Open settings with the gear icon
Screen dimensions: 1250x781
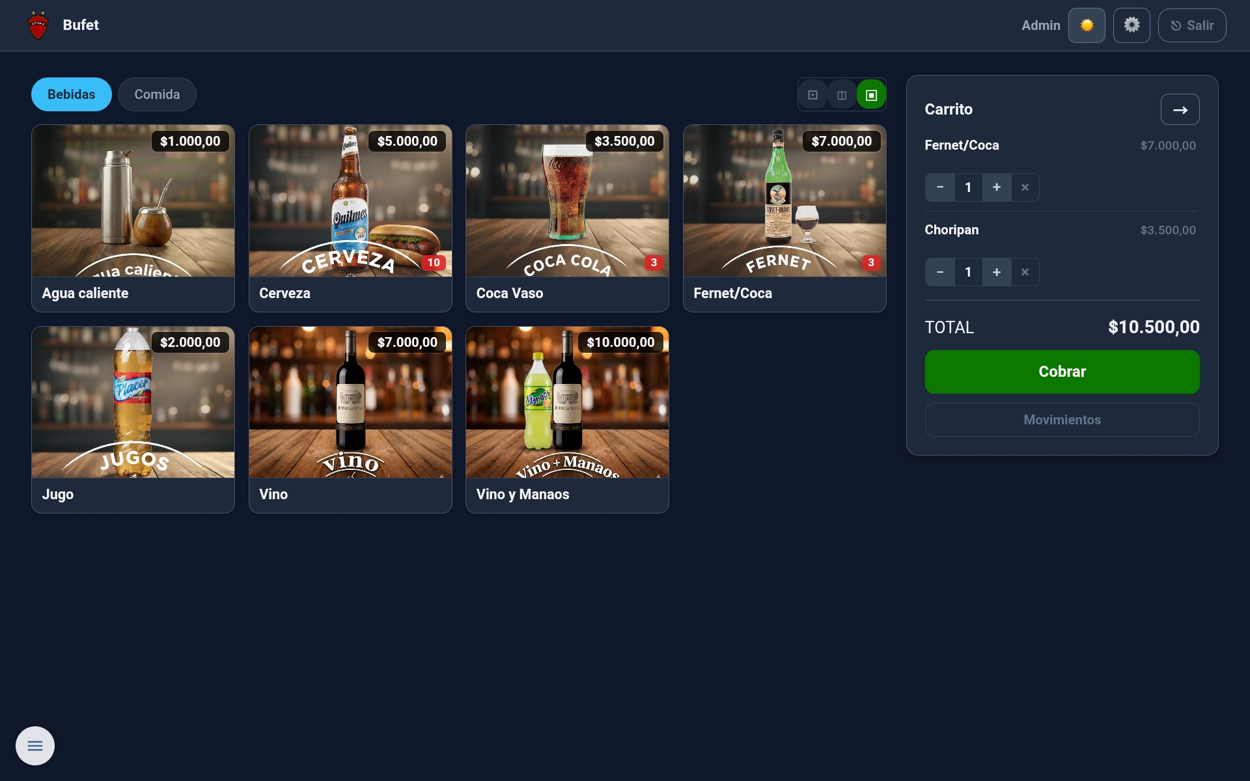(1132, 25)
